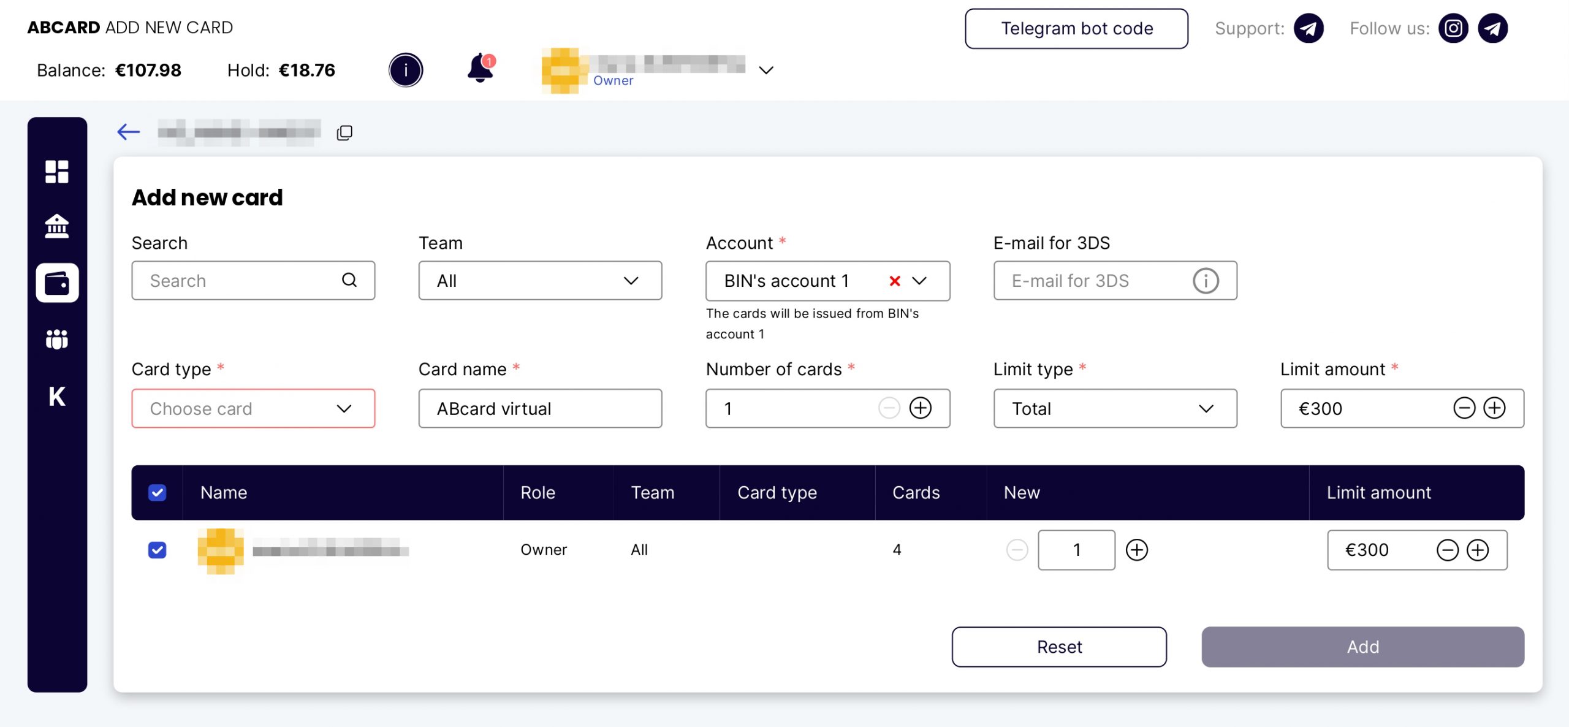Click the Cards column header
Image resolution: width=1569 pixels, height=727 pixels.
coord(916,493)
